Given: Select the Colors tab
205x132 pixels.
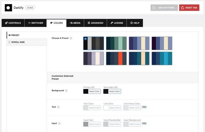Looking at the screenshot, I should (57, 23).
